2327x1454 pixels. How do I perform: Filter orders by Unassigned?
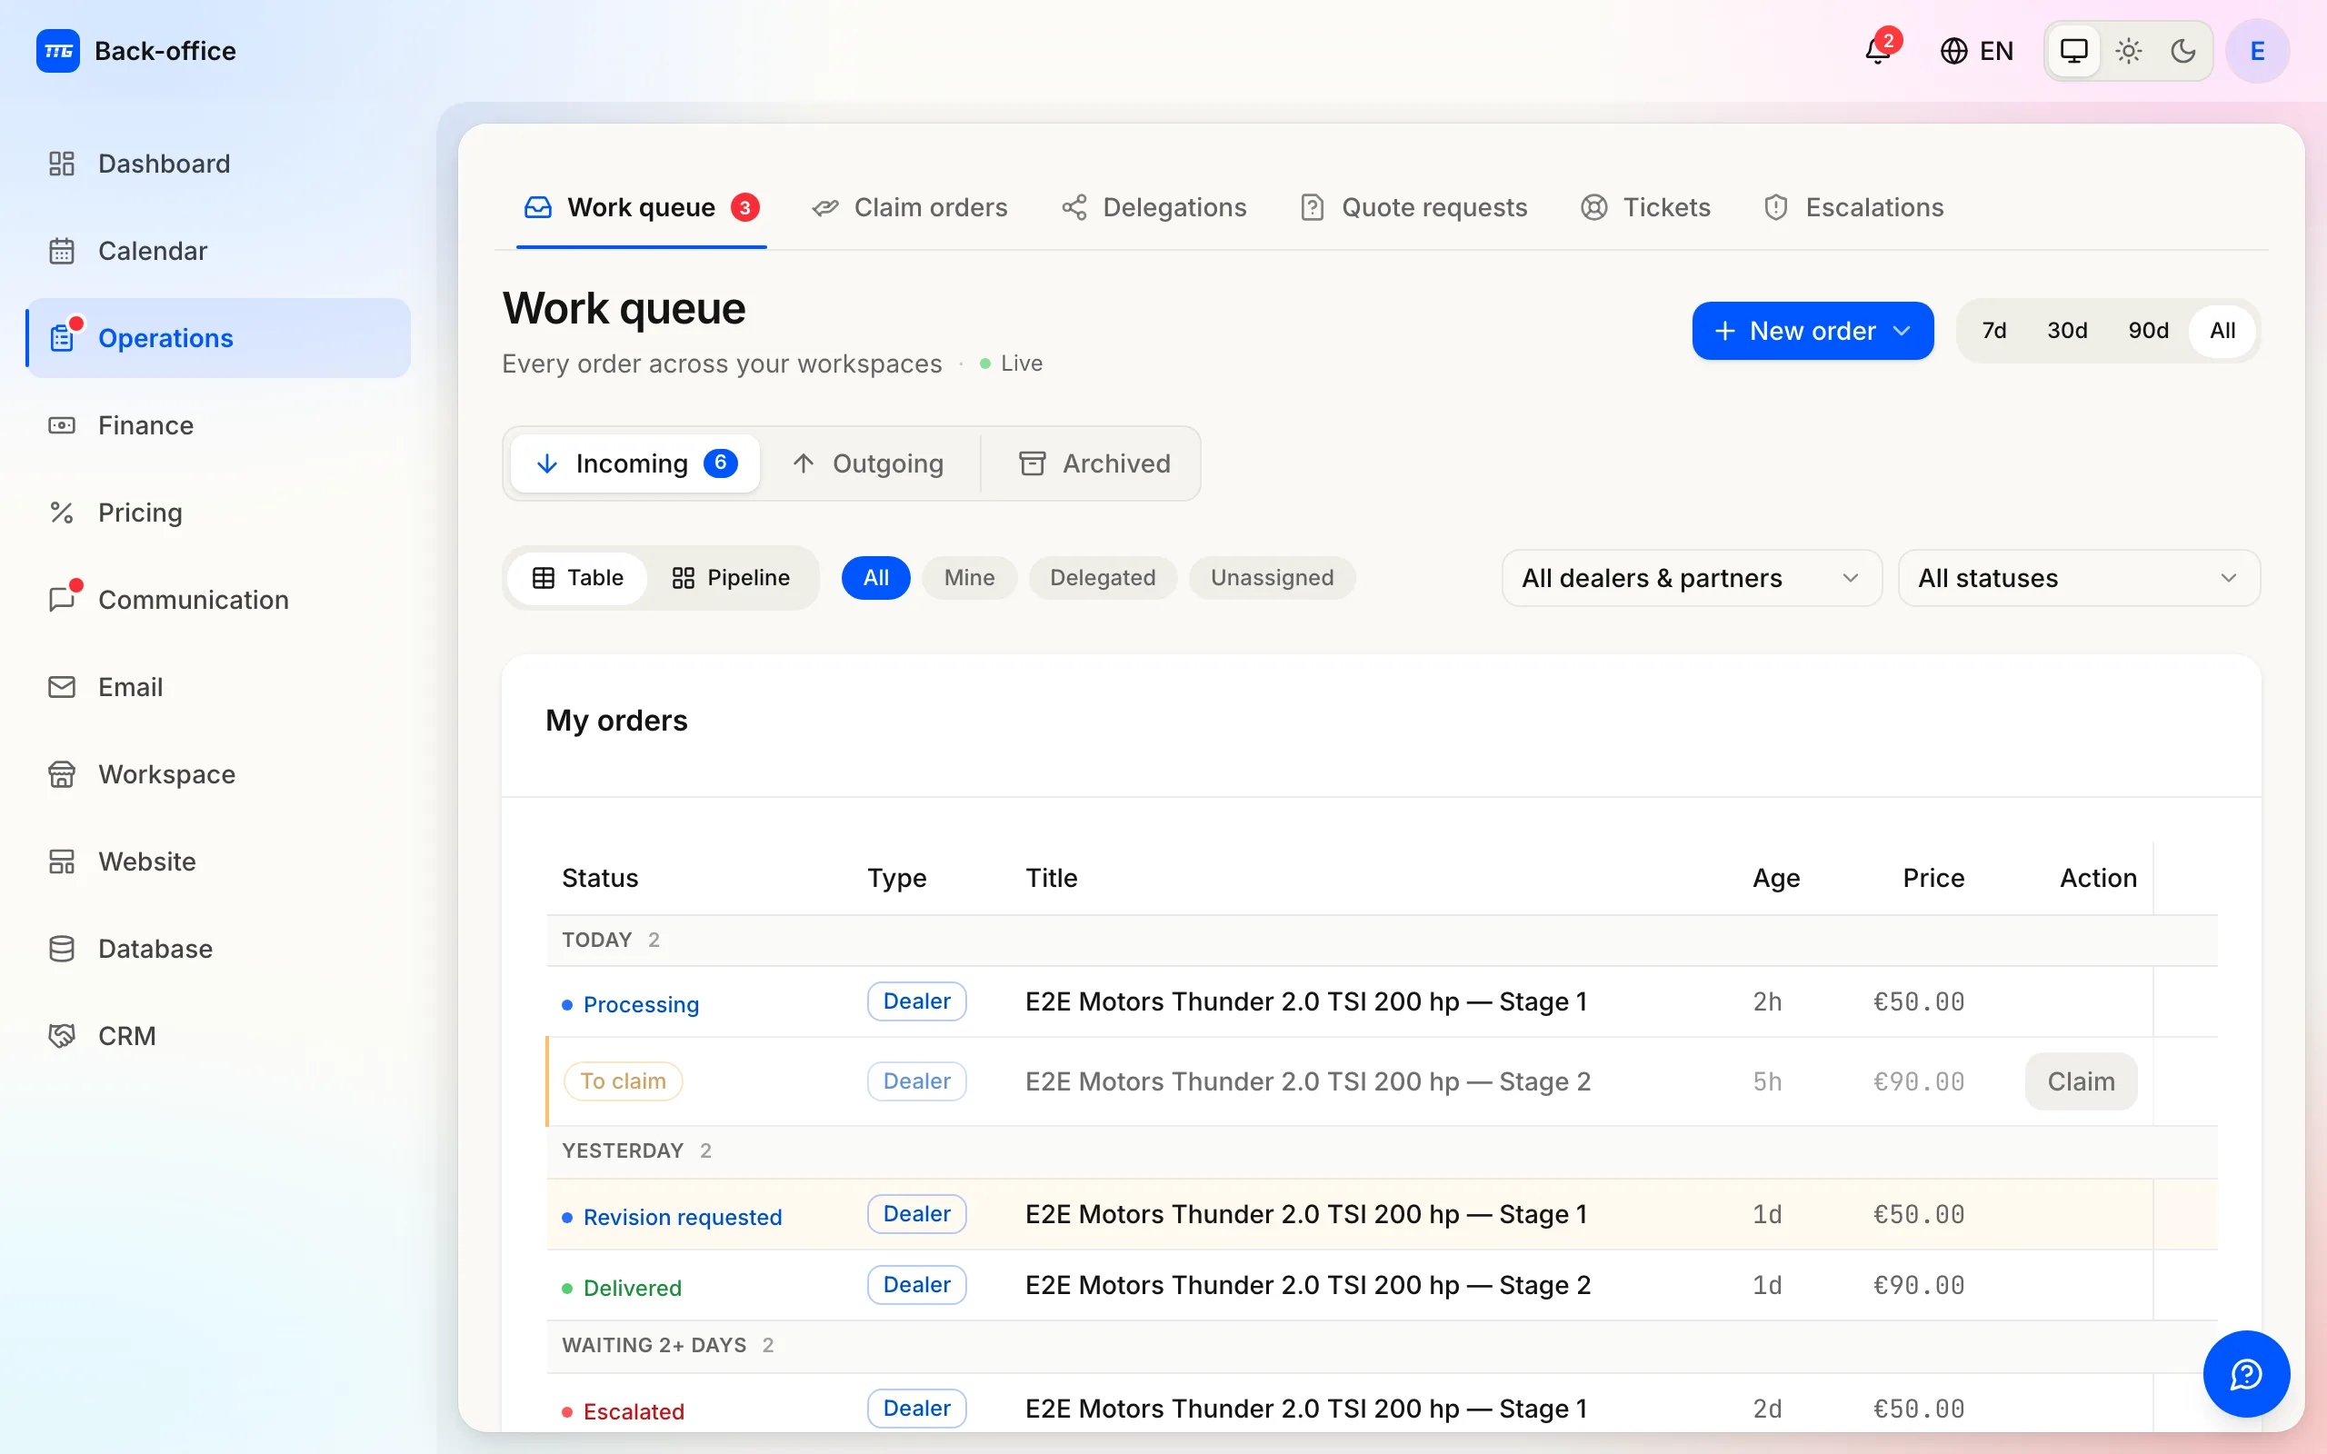(1273, 578)
